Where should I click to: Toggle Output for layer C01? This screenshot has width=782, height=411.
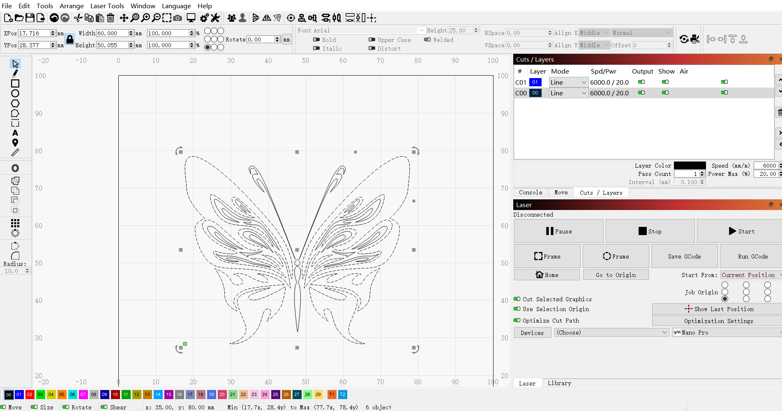tap(641, 82)
